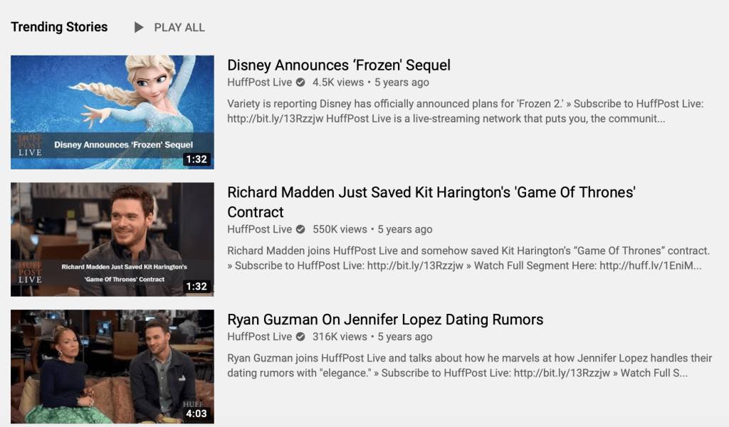Click the 1:32 duration badge on Frozen thumbnail
729x427 pixels.
pos(196,159)
